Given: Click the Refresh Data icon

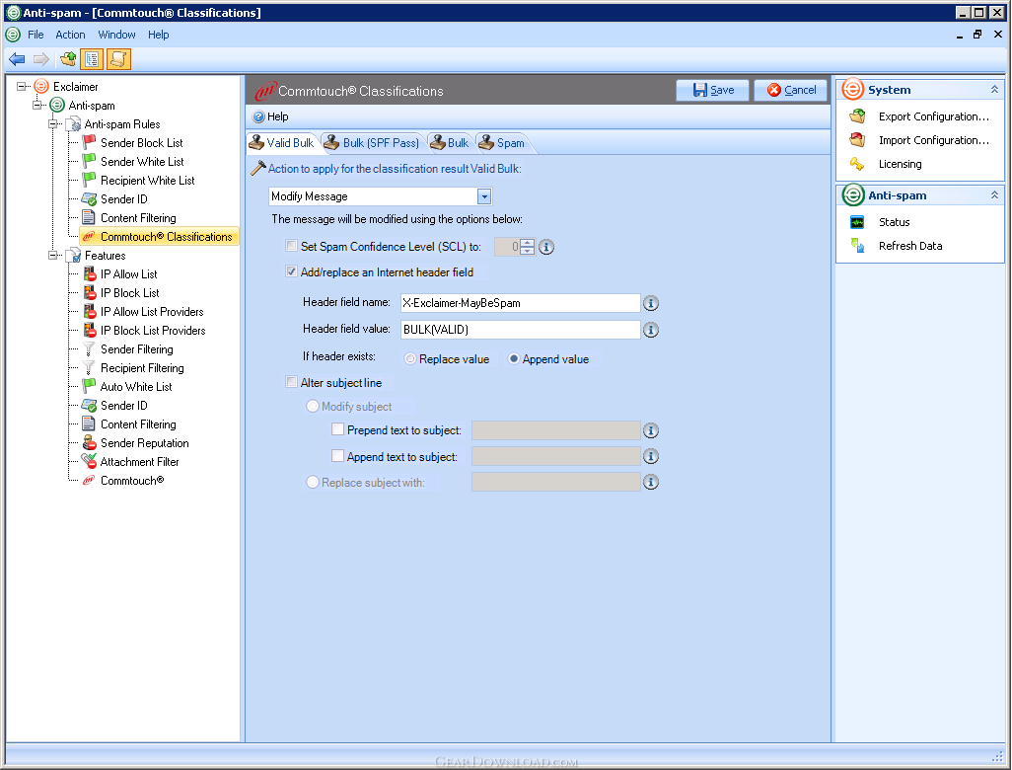Looking at the screenshot, I should (857, 246).
